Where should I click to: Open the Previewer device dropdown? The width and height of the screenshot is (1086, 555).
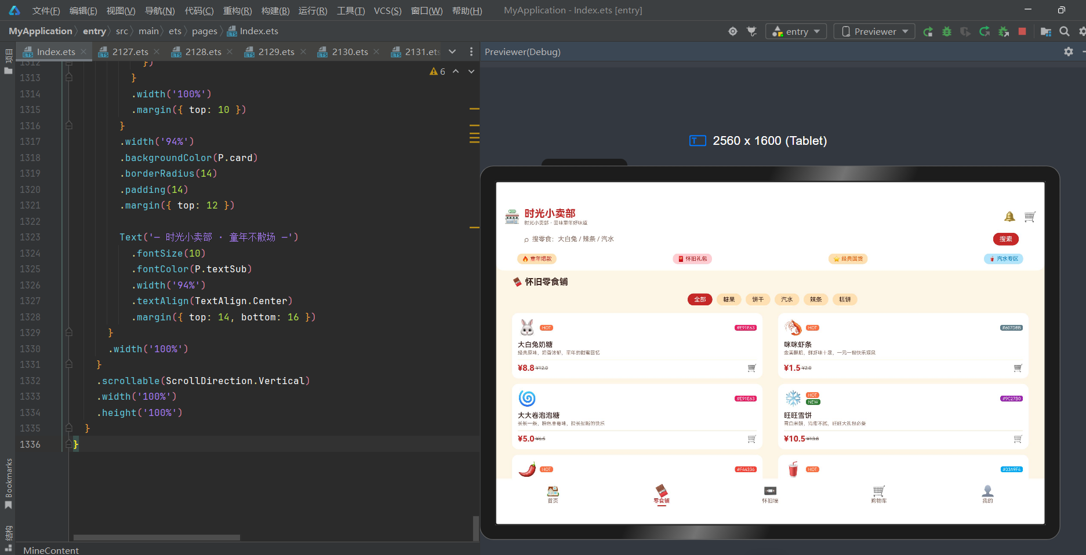874,31
